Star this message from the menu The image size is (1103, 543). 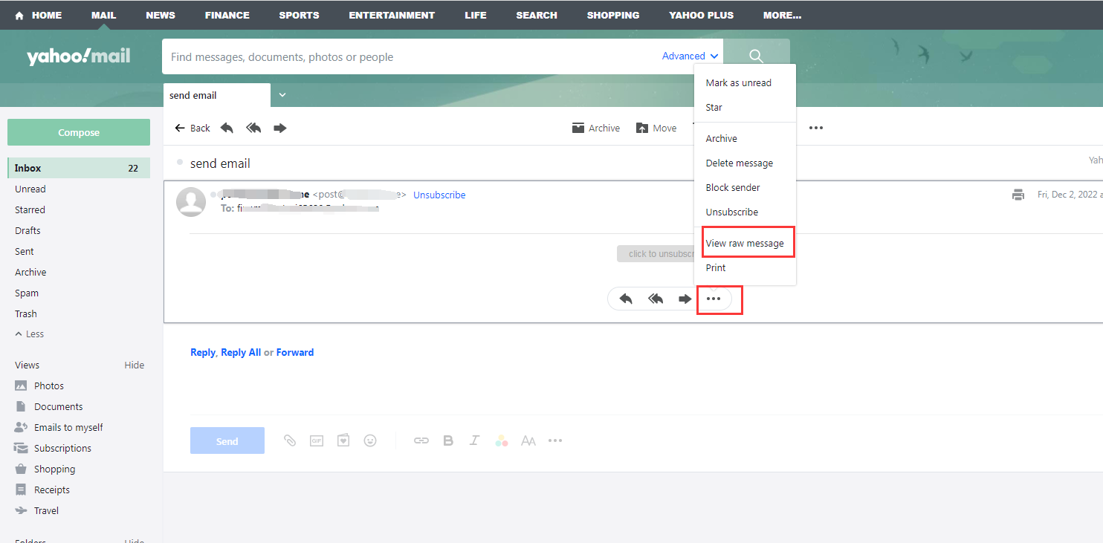[x=714, y=107]
